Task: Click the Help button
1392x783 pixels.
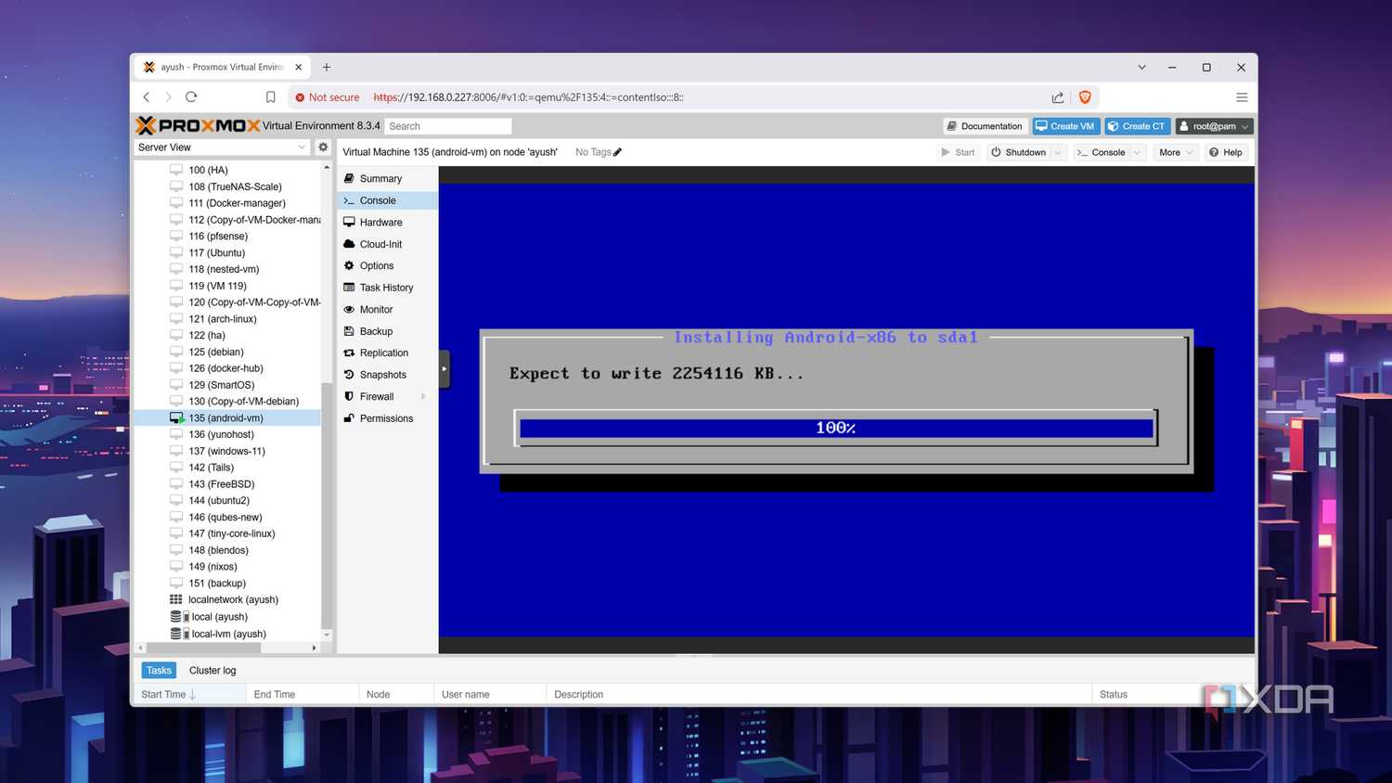Action: tap(1226, 152)
